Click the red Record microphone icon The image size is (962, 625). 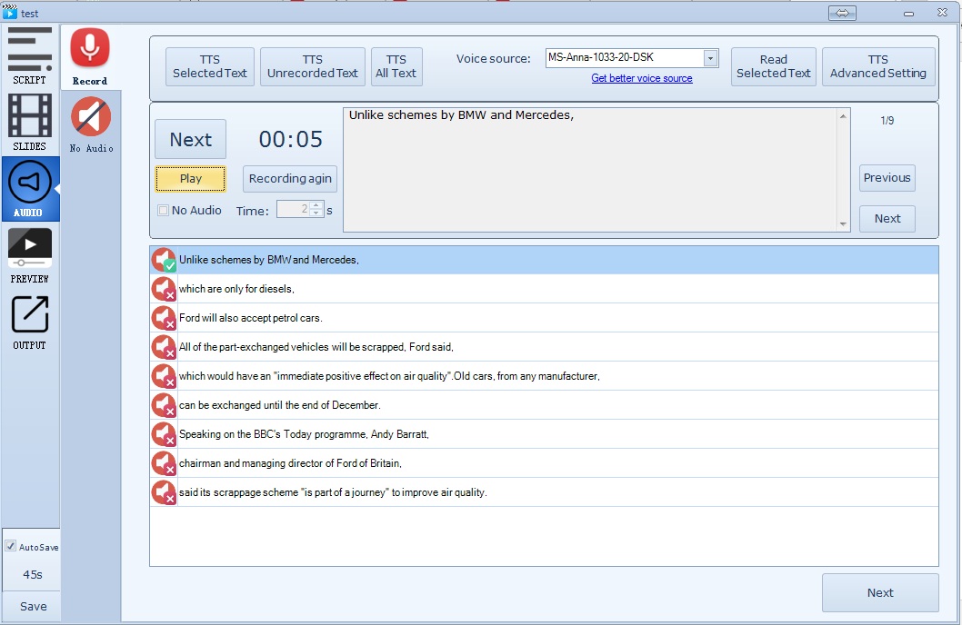coord(90,49)
